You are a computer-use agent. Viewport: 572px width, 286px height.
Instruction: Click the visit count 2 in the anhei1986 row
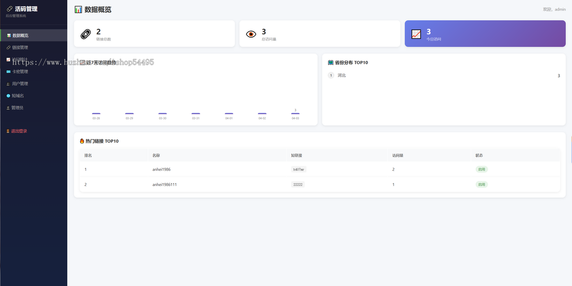393,169
